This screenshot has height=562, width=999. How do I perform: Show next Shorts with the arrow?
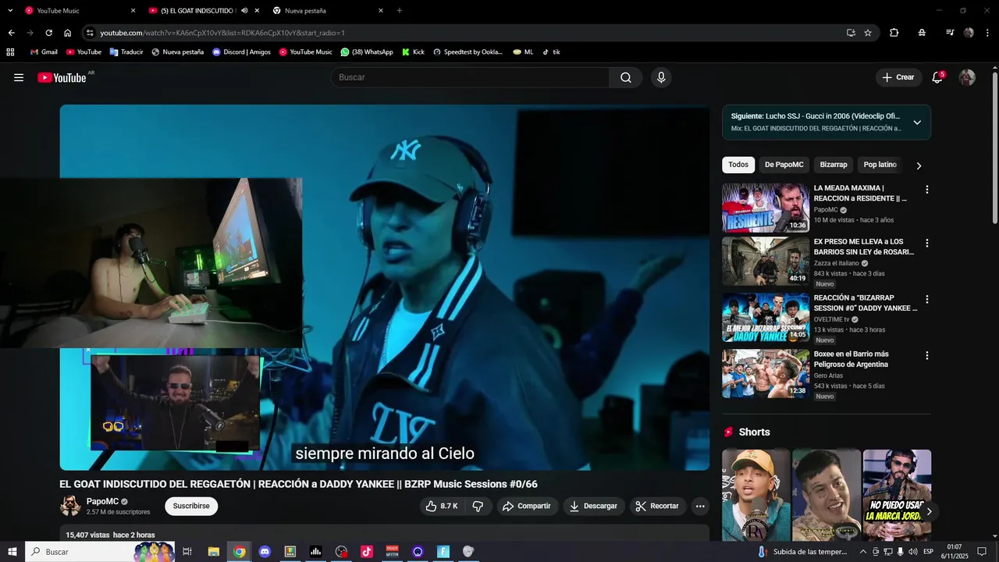[x=929, y=512]
